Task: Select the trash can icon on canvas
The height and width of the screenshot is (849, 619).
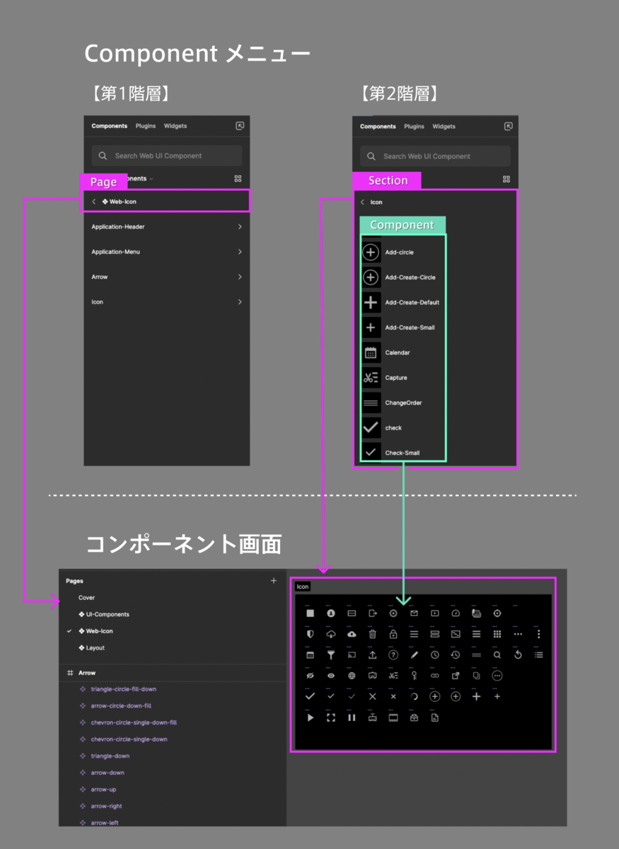Action: coord(372,634)
